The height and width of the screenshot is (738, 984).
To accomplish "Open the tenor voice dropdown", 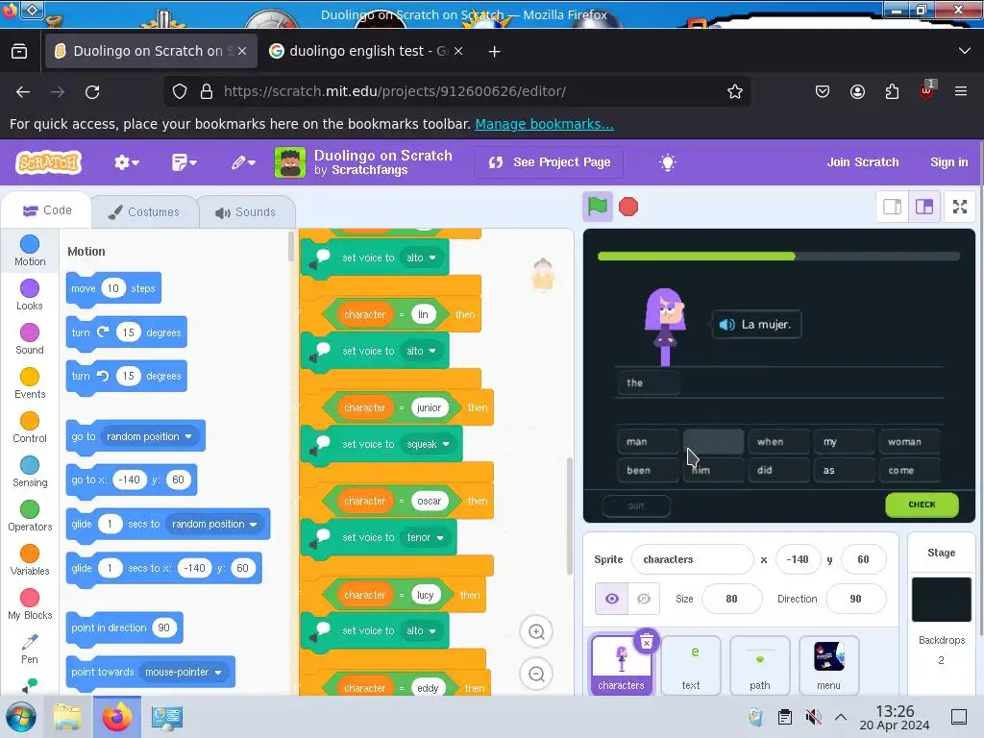I will coord(426,537).
